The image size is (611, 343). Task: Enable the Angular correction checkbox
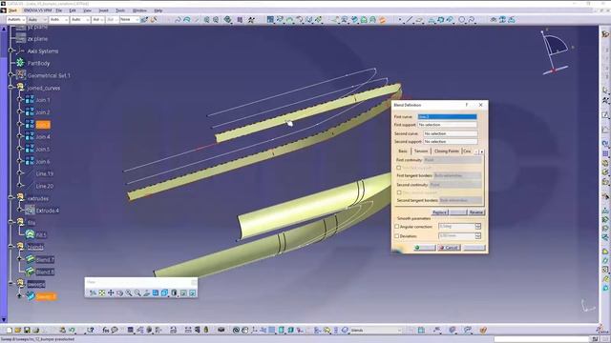[397, 227]
